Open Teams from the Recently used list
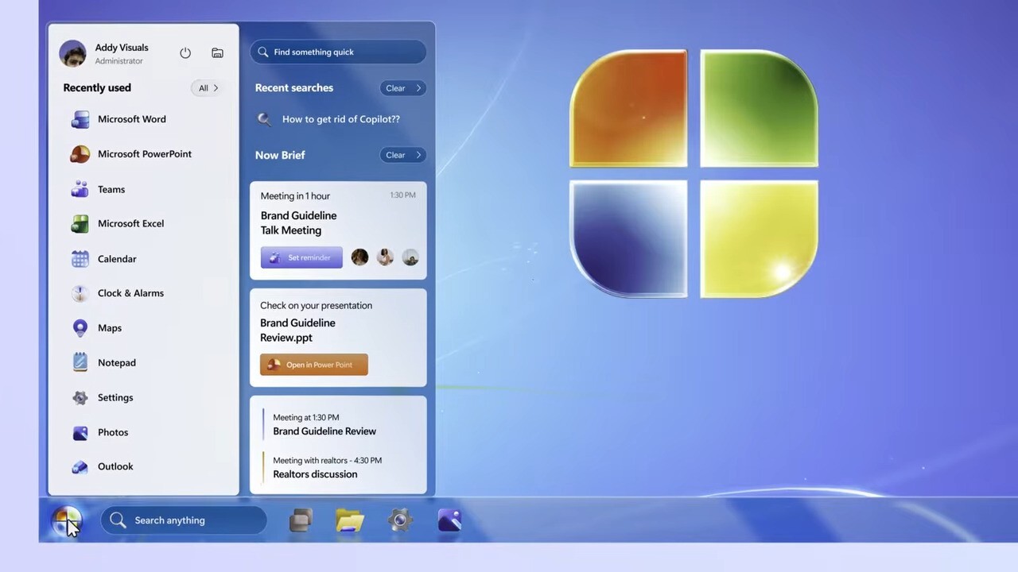This screenshot has height=572, width=1018. [x=111, y=189]
